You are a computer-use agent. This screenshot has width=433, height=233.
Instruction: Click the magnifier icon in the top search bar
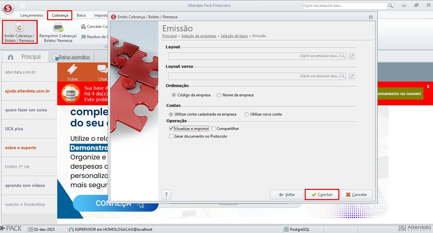tap(390, 6)
